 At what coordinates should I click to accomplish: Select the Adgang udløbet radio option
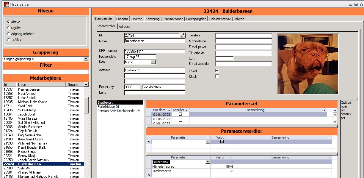click(x=8, y=34)
